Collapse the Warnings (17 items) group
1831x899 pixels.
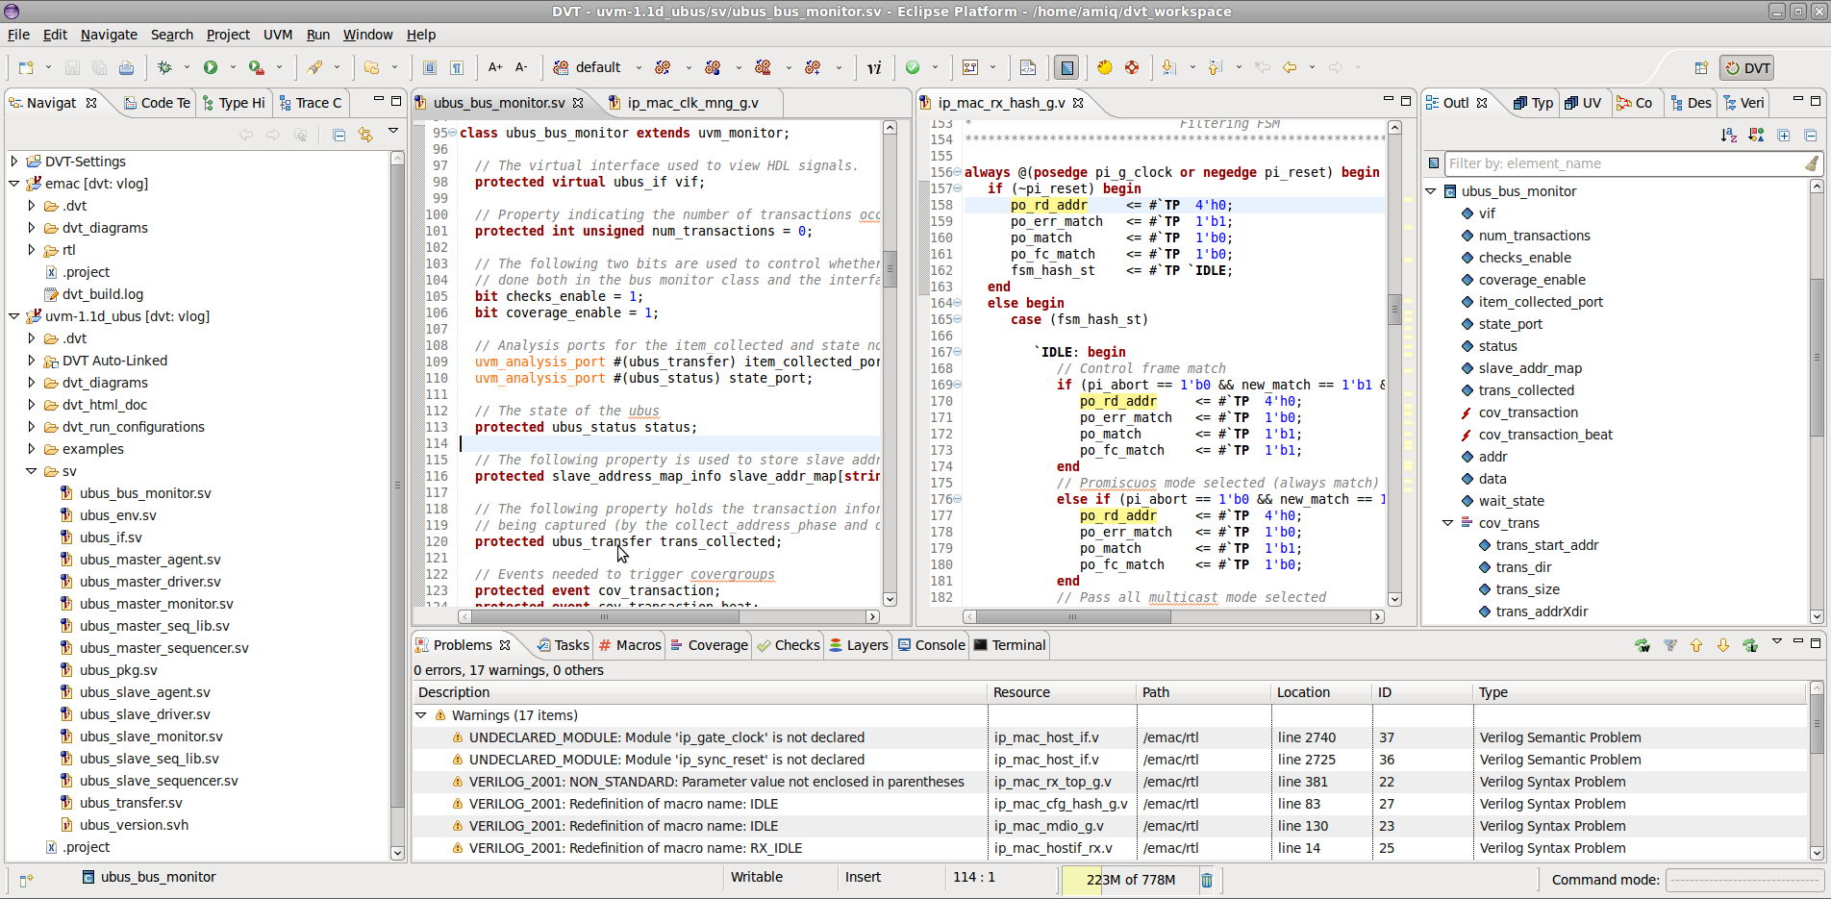point(422,715)
